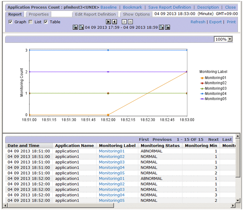This screenshot has height=210, width=243.
Task: Click the horizontal scrollbar right arrow
Action: pyautogui.click(x=233, y=205)
